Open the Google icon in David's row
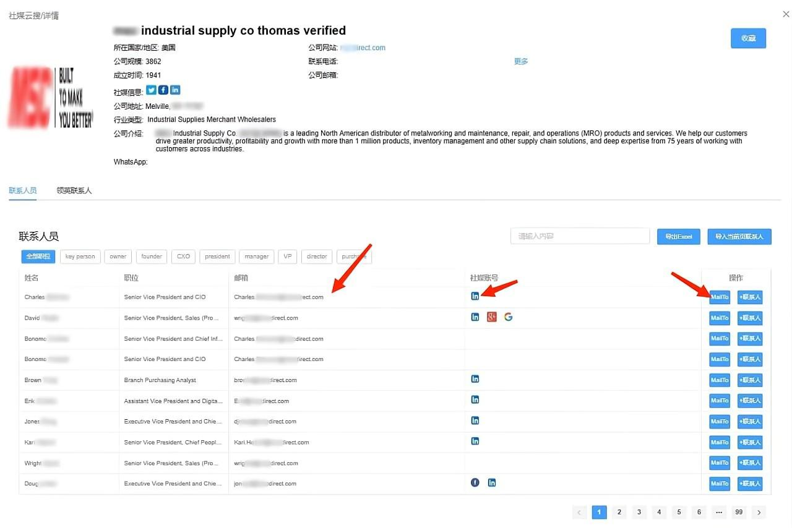Image resolution: width=792 pixels, height=528 pixels. click(509, 317)
